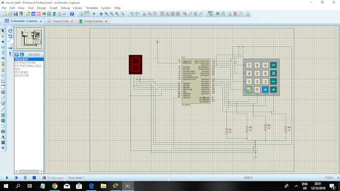Open the File menu
This screenshot has width=340, height=191.
(4, 8)
